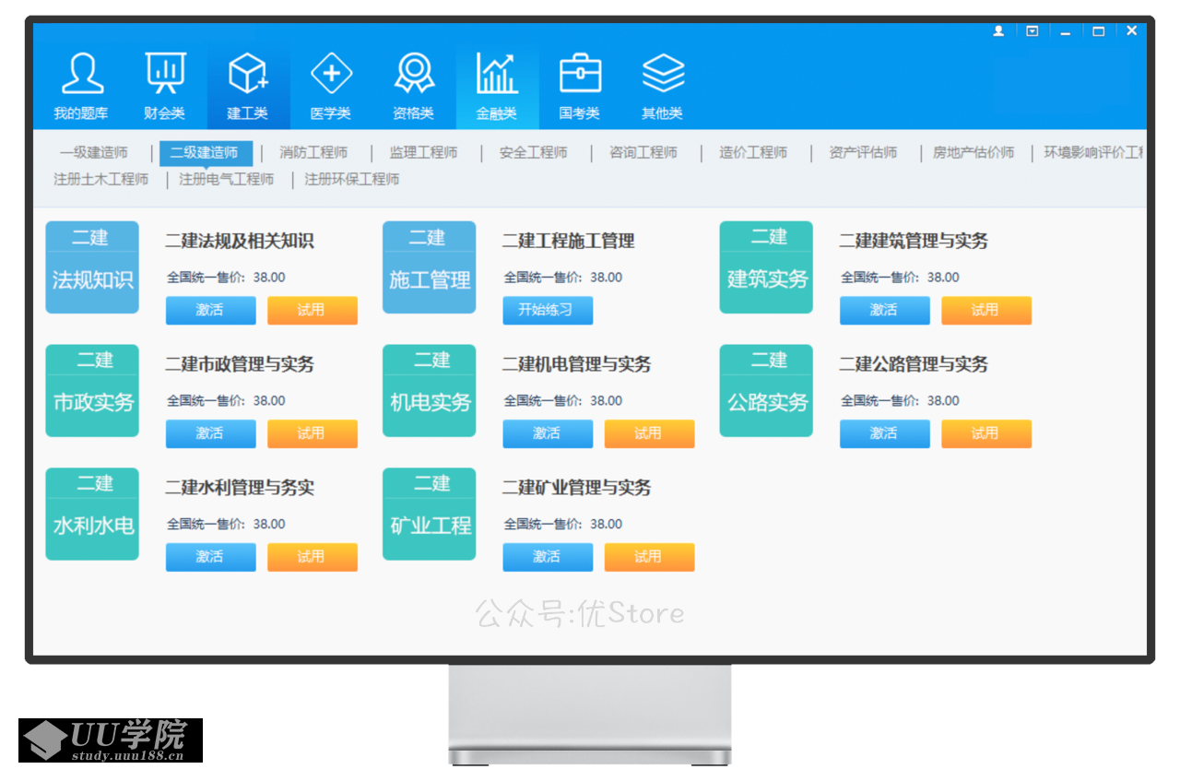Open the 医学类 medical cross icon

click(331, 74)
